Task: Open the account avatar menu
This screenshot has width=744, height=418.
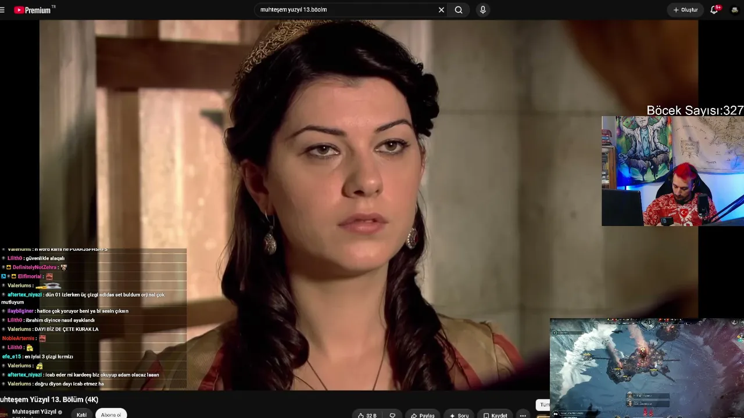Action: pyautogui.click(x=735, y=10)
